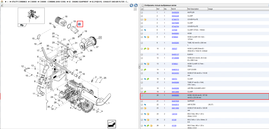
Task: Select the ELBOW description text
Action: [190, 54]
